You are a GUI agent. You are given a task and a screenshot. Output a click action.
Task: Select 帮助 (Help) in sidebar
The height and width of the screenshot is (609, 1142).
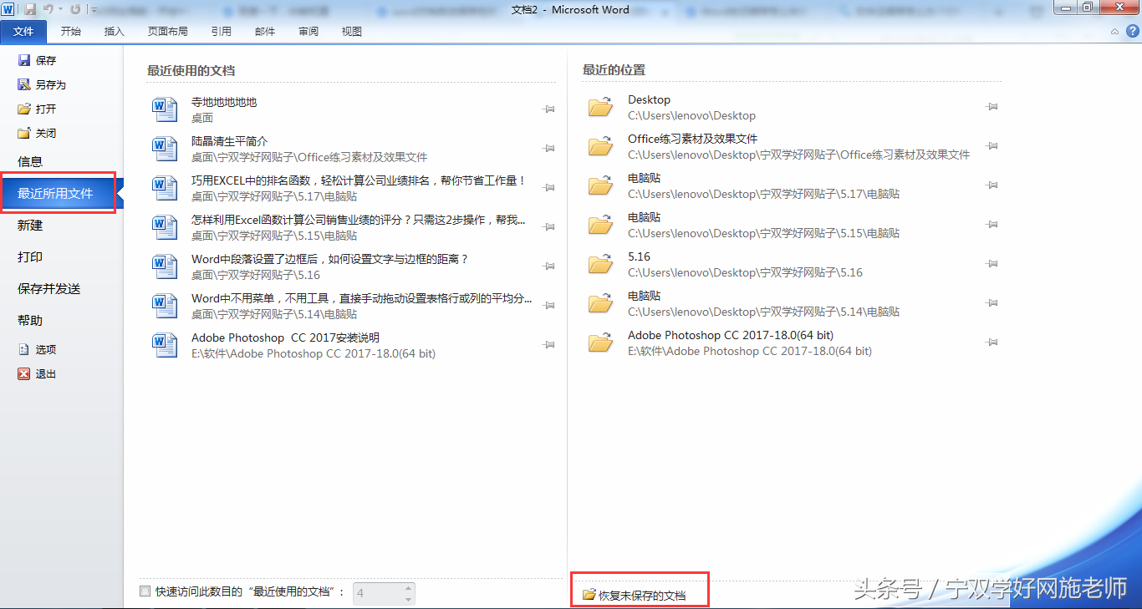[30, 320]
